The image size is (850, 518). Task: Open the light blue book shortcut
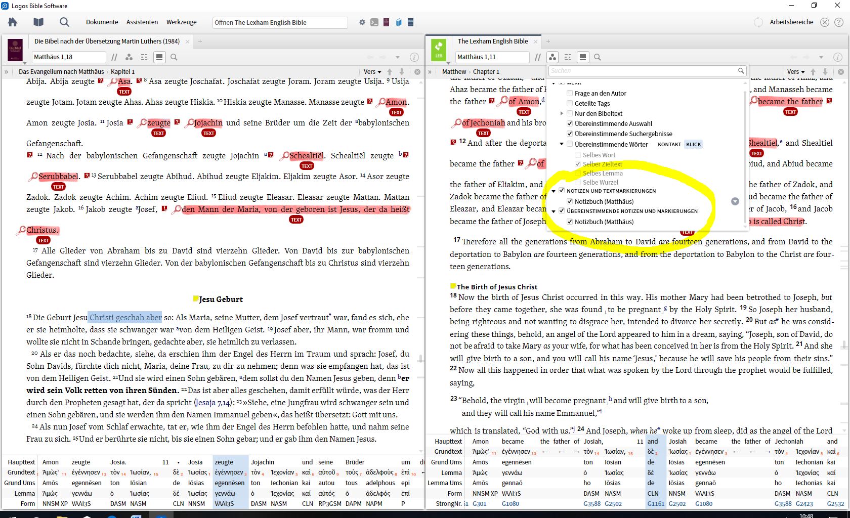[399, 22]
